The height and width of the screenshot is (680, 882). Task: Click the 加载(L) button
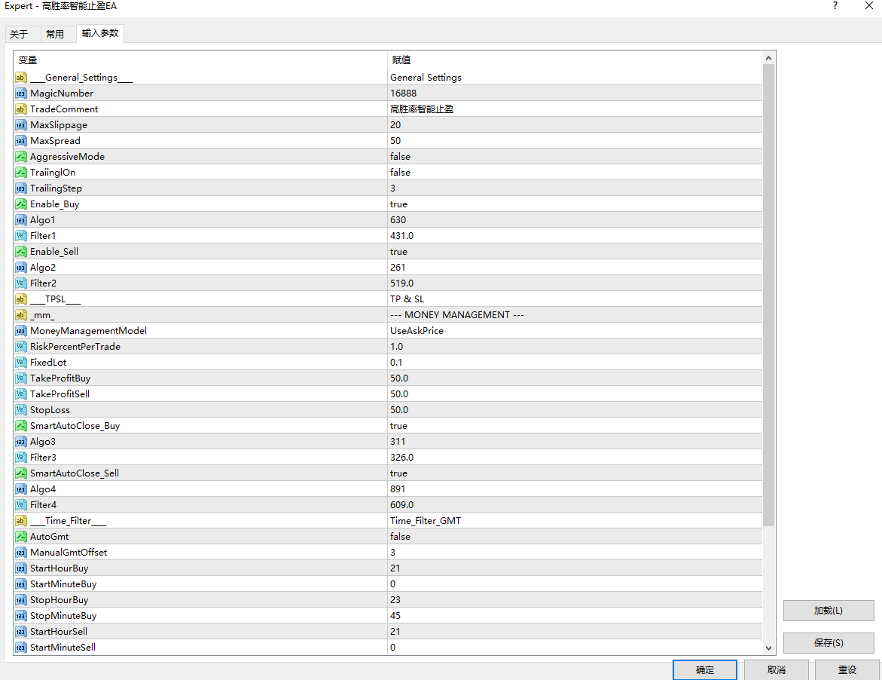[829, 611]
